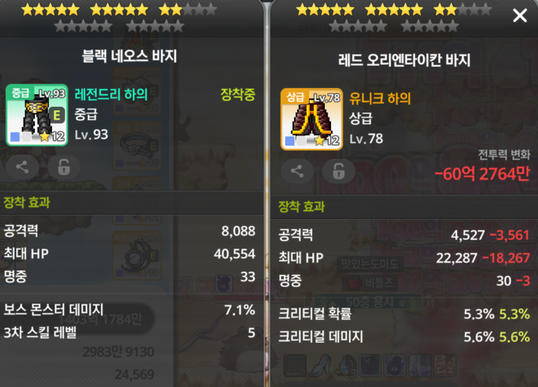This screenshot has height=387, width=538.
Task: Select the 크리티컬 확률 stat row
Action: pos(404,314)
